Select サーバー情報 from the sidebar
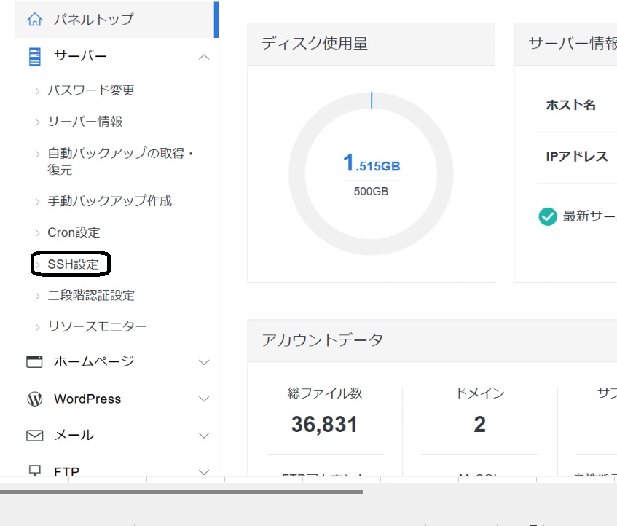This screenshot has height=526, width=617. pyautogui.click(x=85, y=122)
